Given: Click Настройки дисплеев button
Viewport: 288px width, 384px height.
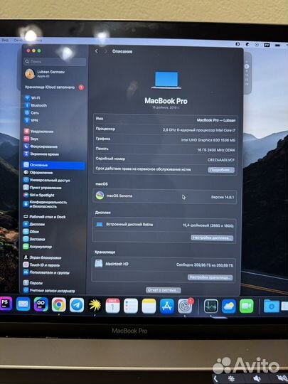Looking at the screenshot, I should pyautogui.click(x=212, y=238).
